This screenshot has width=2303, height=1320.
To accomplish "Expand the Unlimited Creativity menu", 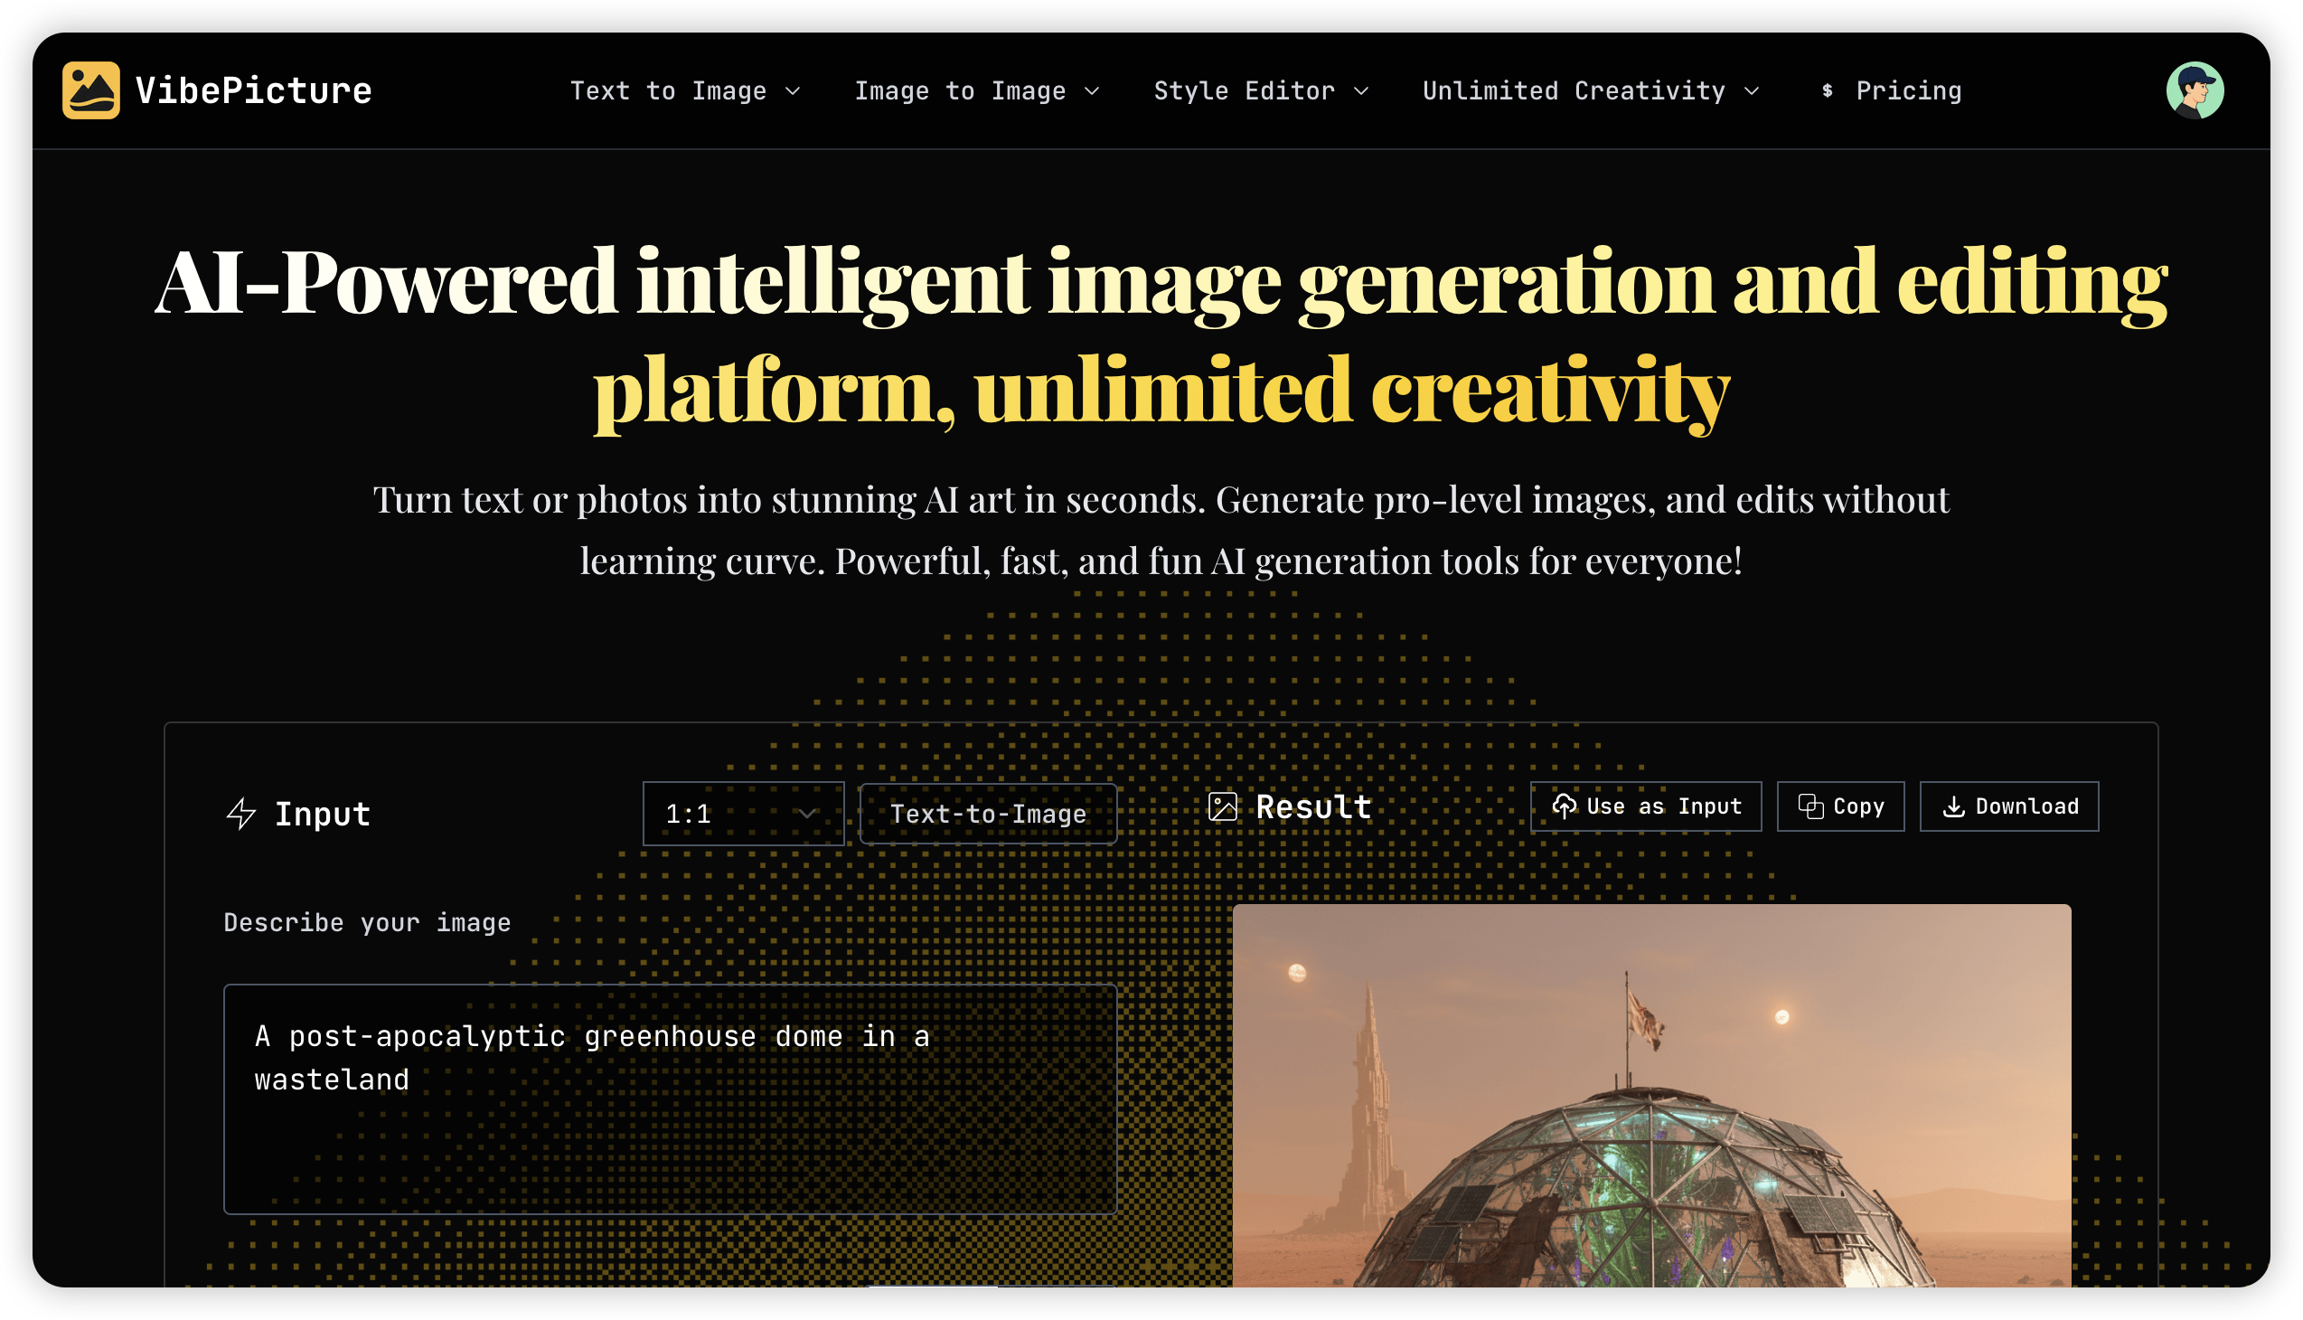I will coord(1591,90).
